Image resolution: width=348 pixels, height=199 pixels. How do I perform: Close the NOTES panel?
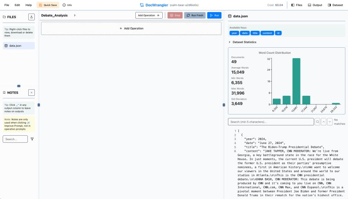pos(31,92)
